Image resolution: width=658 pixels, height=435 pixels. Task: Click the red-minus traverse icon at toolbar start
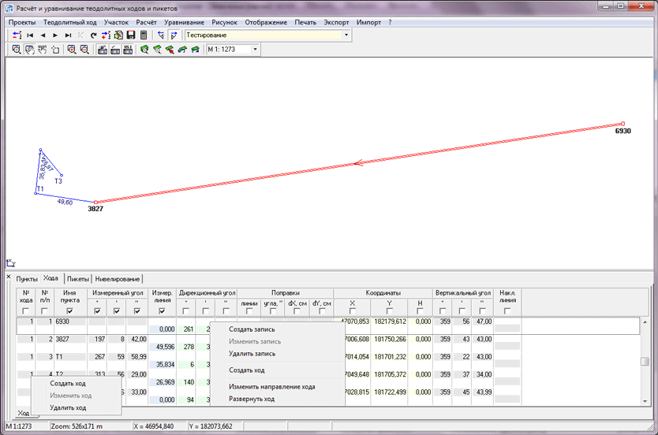[17, 35]
